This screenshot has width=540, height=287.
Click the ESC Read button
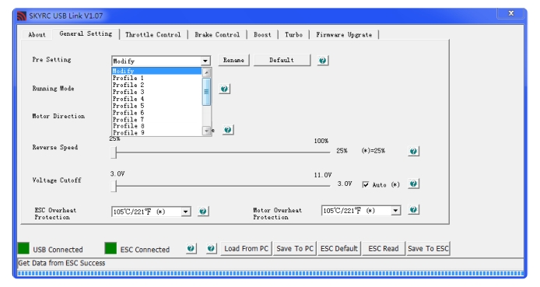click(384, 248)
